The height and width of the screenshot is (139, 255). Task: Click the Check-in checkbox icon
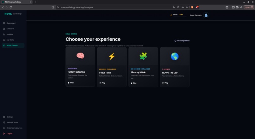click(4, 29)
